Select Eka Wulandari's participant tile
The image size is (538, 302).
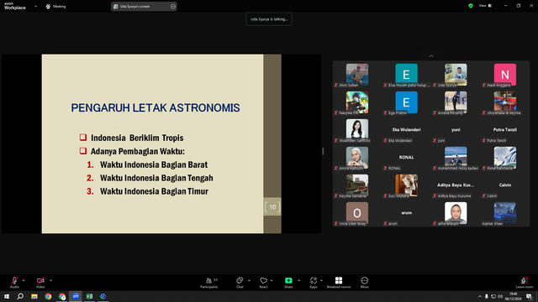(406, 131)
